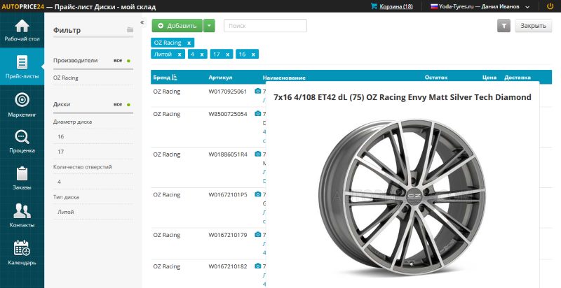The height and width of the screenshot is (288, 561).
Task: Click camera icon for W0167210179 row
Action: [x=257, y=235]
